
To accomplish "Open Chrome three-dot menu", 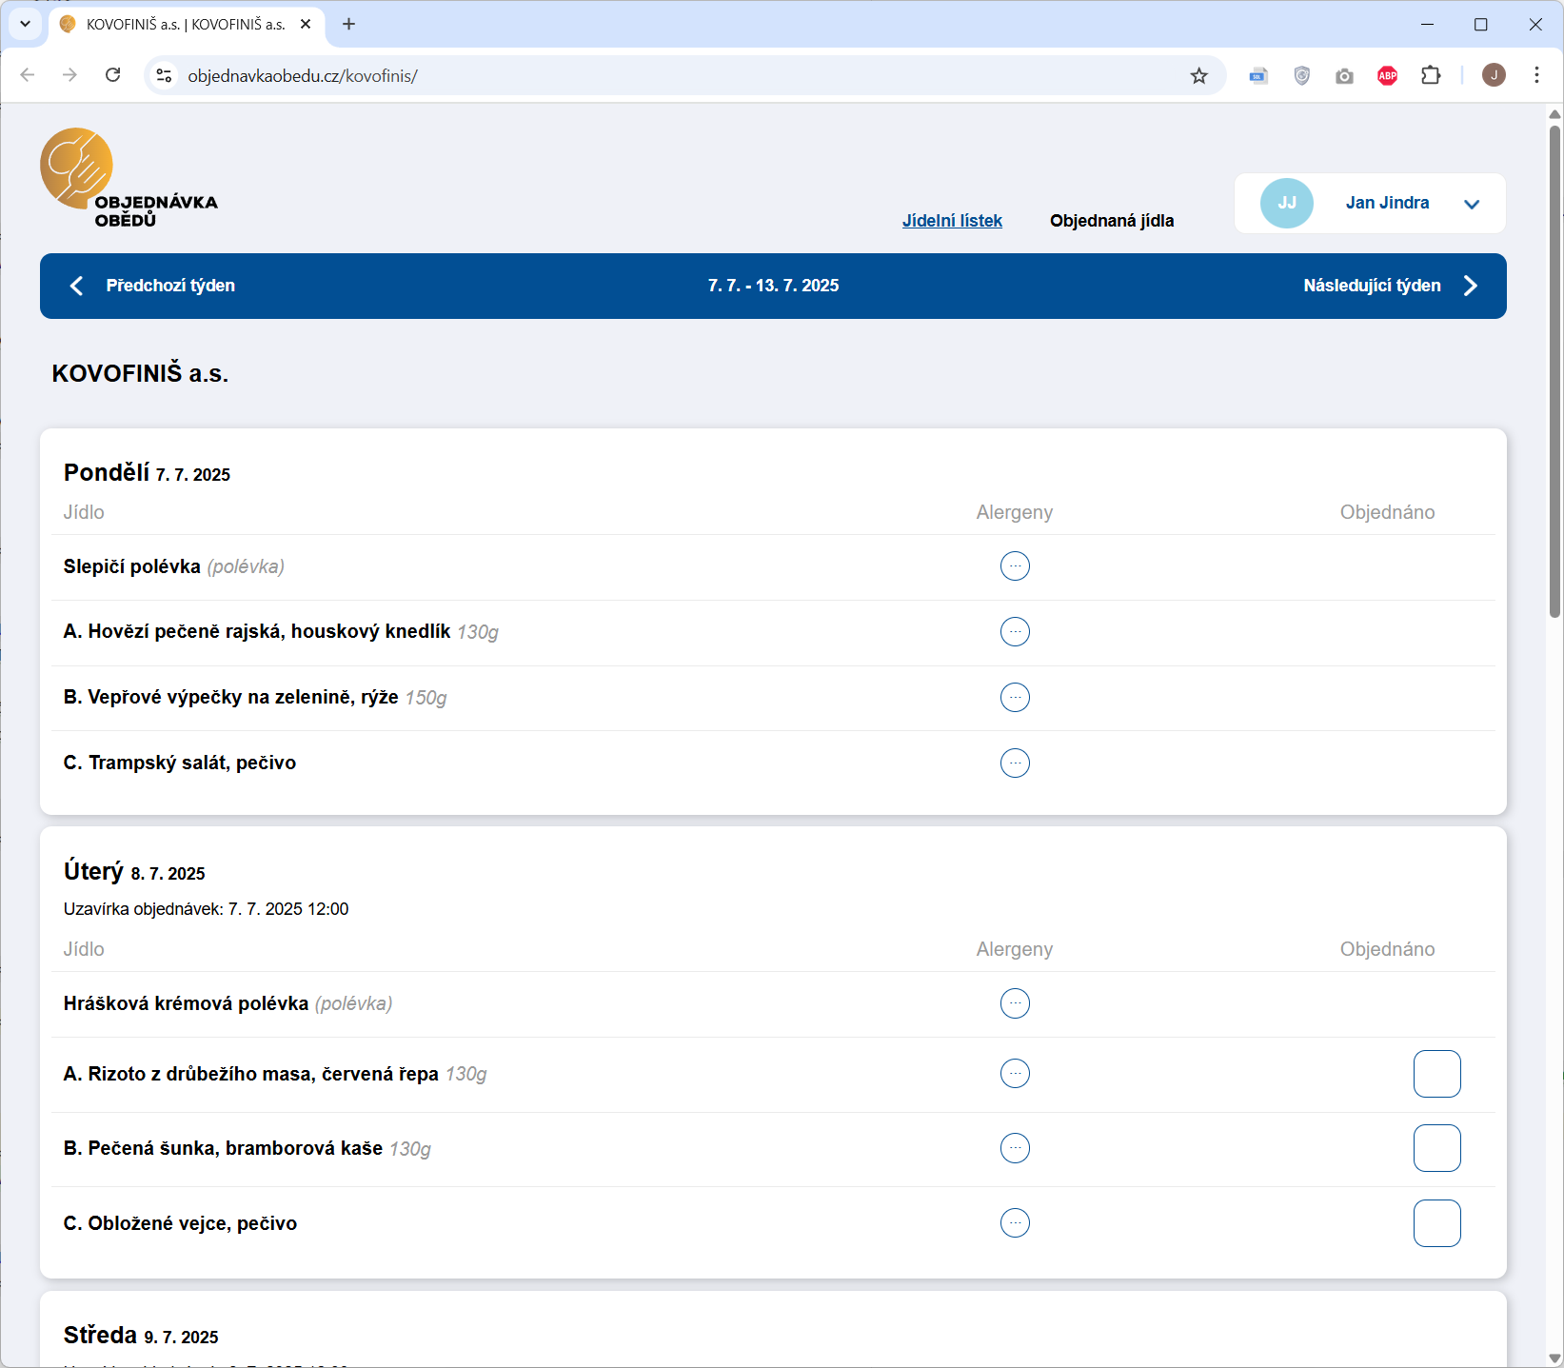I will [x=1536, y=75].
